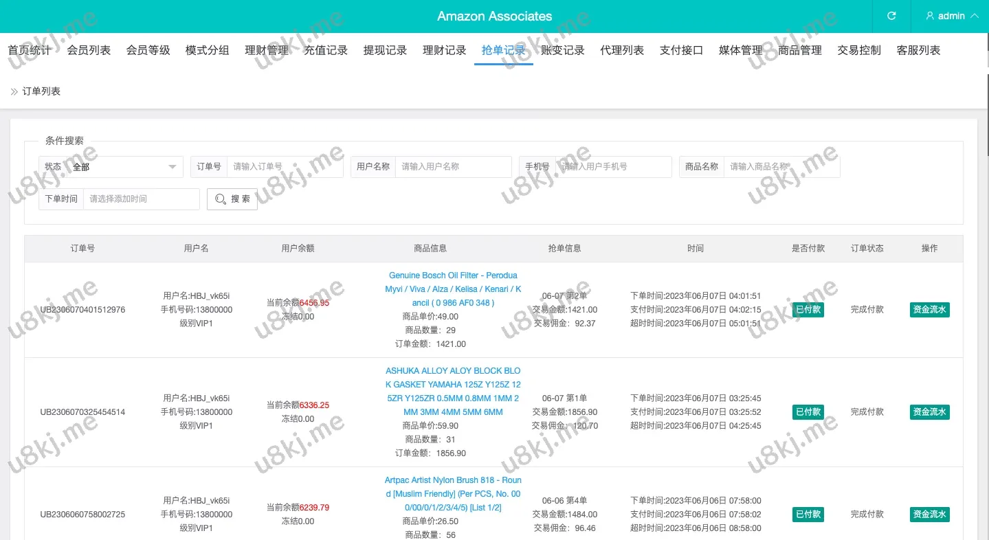Select the 商品管理 tab
Viewport: 989px width, 540px height.
pos(800,50)
